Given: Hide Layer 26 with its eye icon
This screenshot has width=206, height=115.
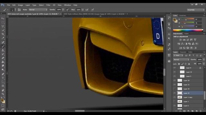Looking at the screenshot, I should [174, 80].
